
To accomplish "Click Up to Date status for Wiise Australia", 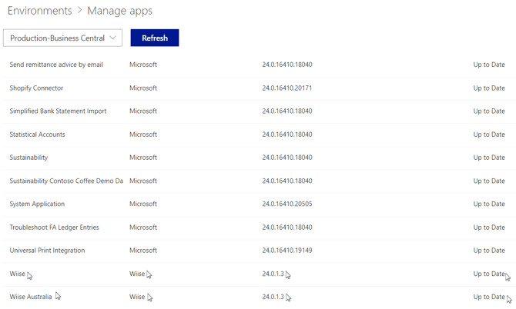I will pos(488,297).
